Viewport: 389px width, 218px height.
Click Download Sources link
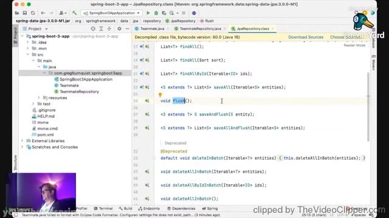click(306, 37)
